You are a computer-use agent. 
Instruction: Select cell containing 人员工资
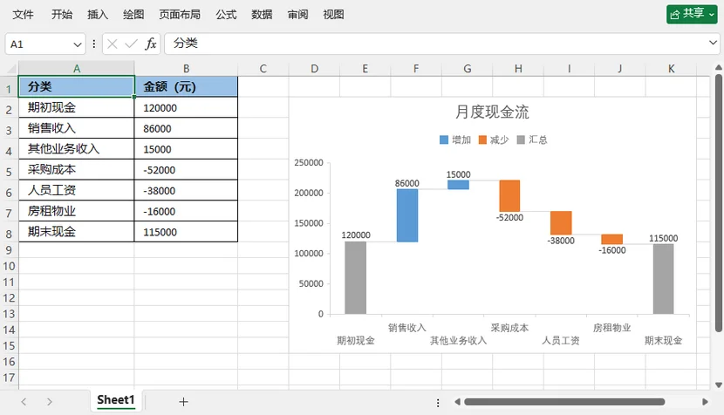click(77, 190)
